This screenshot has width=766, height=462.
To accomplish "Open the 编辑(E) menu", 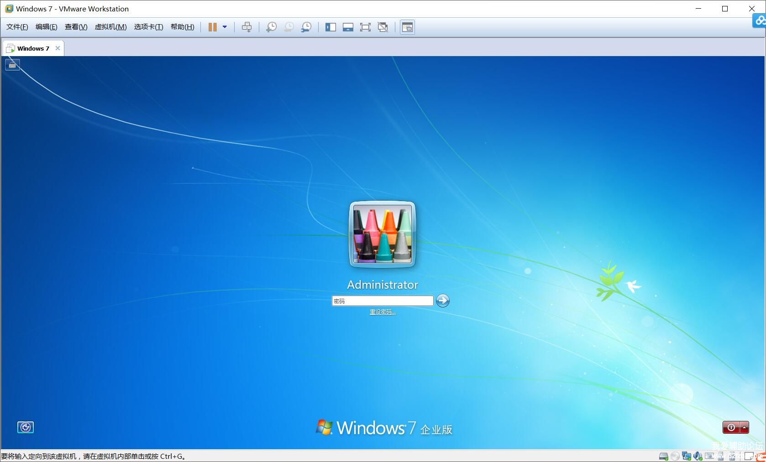I will click(46, 27).
